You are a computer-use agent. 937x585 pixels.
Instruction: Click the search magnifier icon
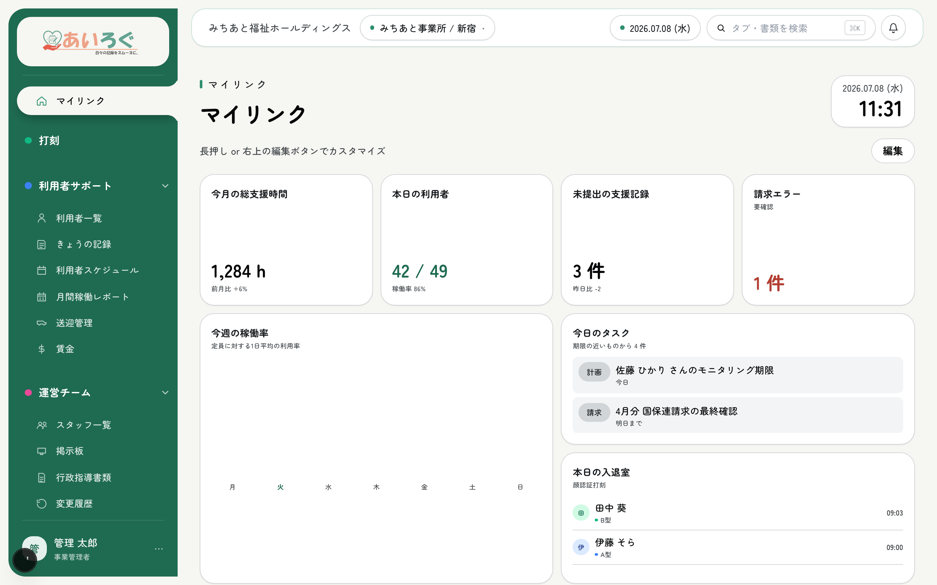coord(721,28)
